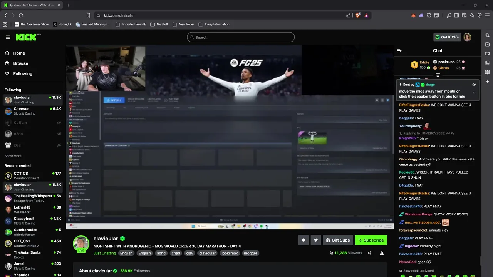Select the adhd tag

pyautogui.click(x=161, y=253)
